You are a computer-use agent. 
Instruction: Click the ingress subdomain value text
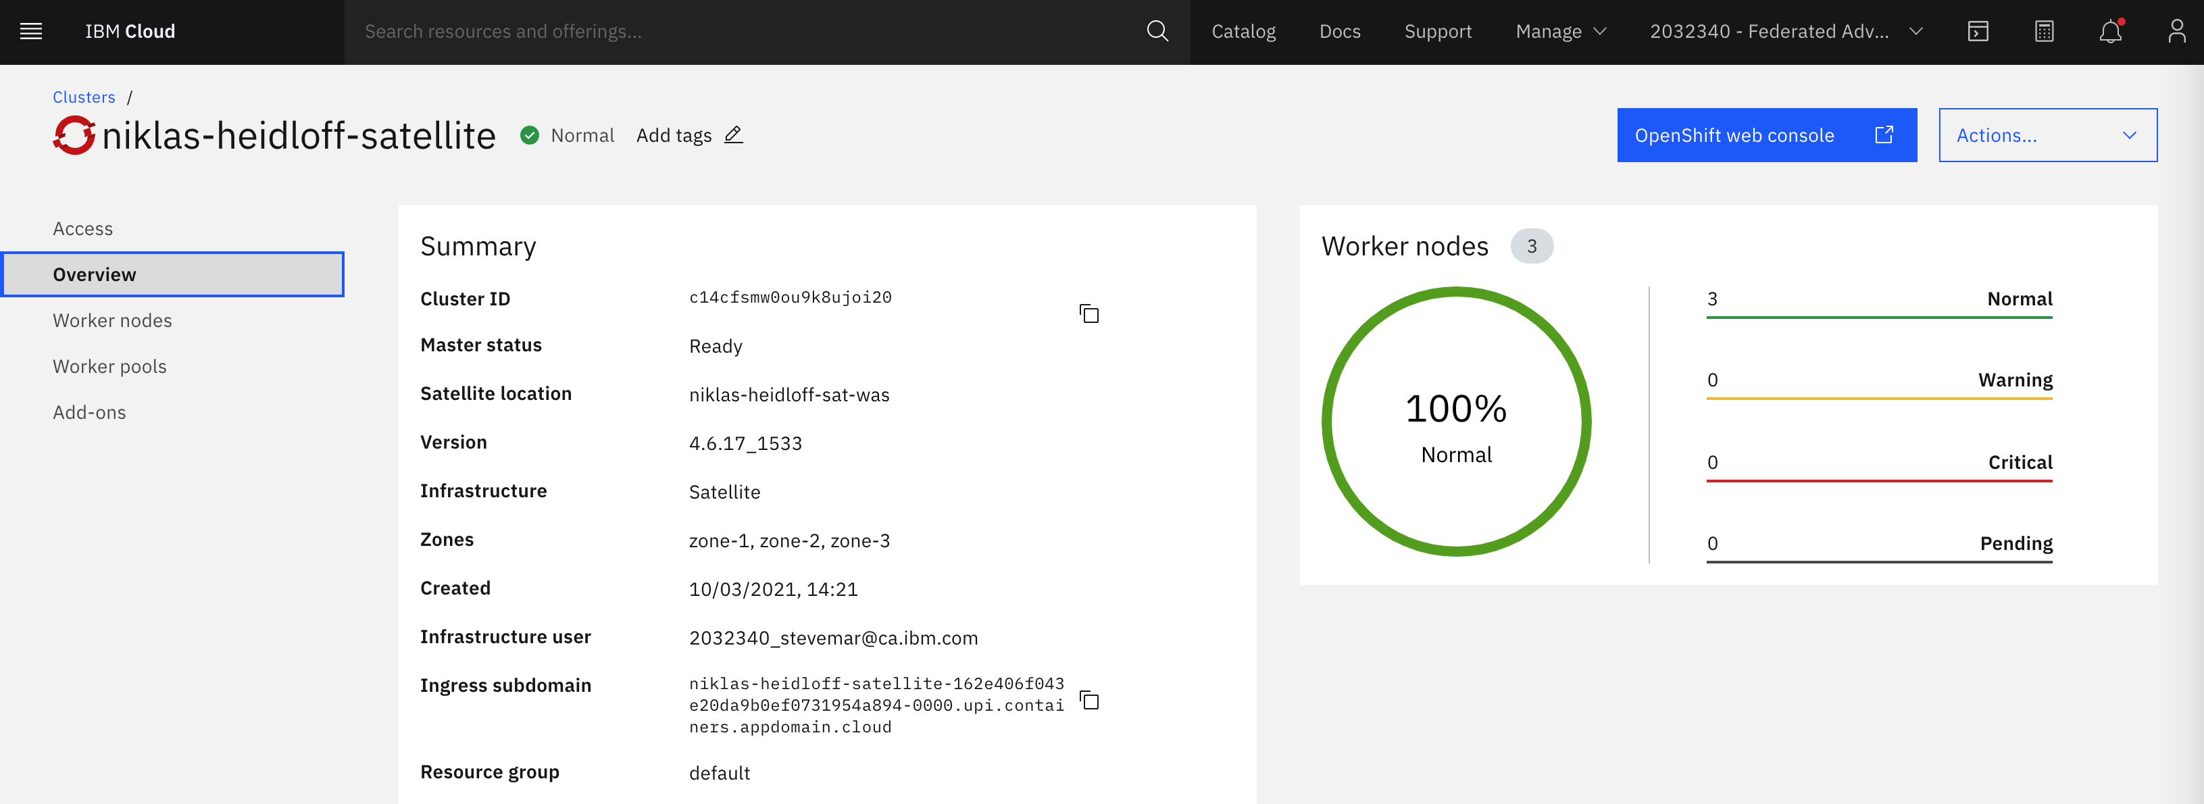click(x=876, y=705)
